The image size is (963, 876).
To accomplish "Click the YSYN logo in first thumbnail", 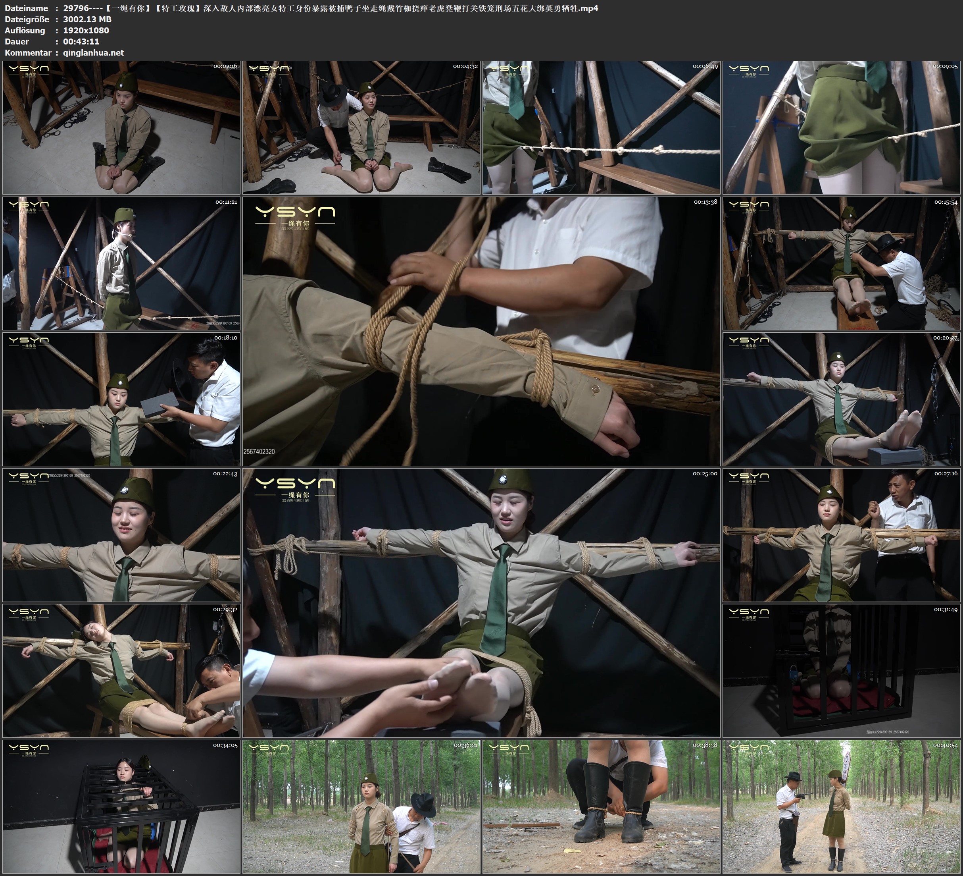I will (29, 70).
